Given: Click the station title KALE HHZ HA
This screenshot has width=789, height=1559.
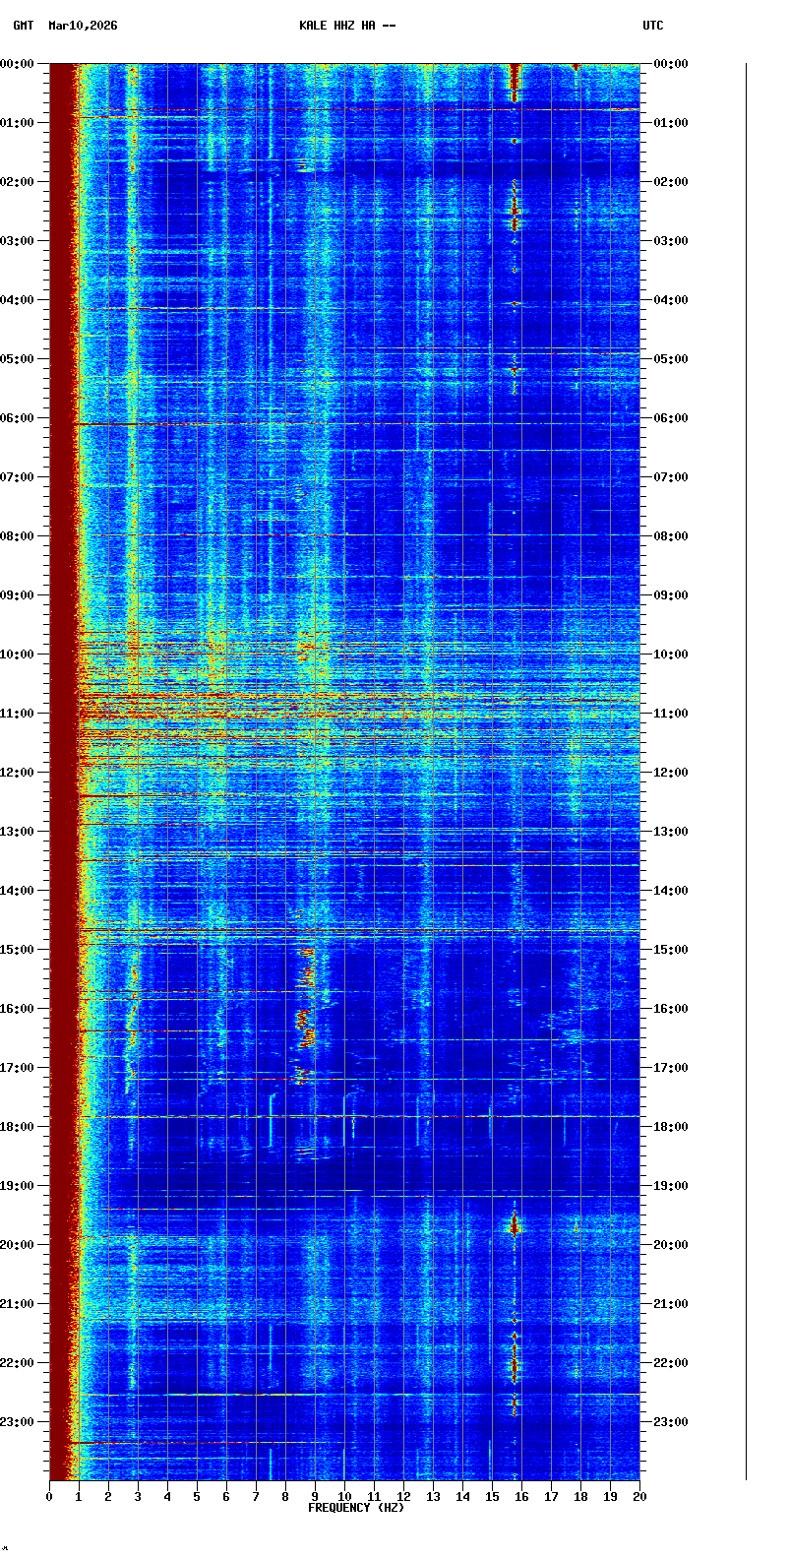Looking at the screenshot, I should tap(347, 26).
